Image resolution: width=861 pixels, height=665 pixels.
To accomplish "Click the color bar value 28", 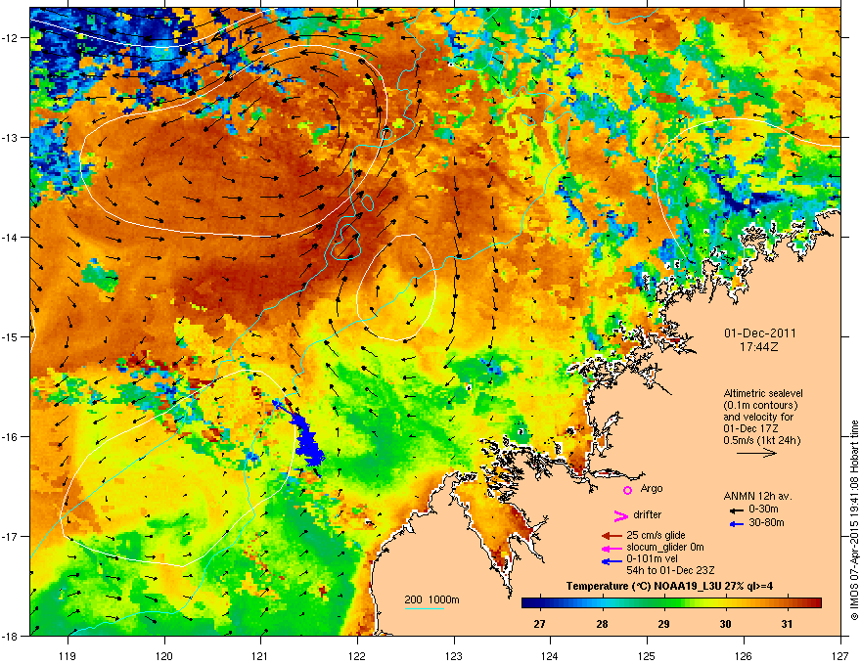I will point(602,624).
